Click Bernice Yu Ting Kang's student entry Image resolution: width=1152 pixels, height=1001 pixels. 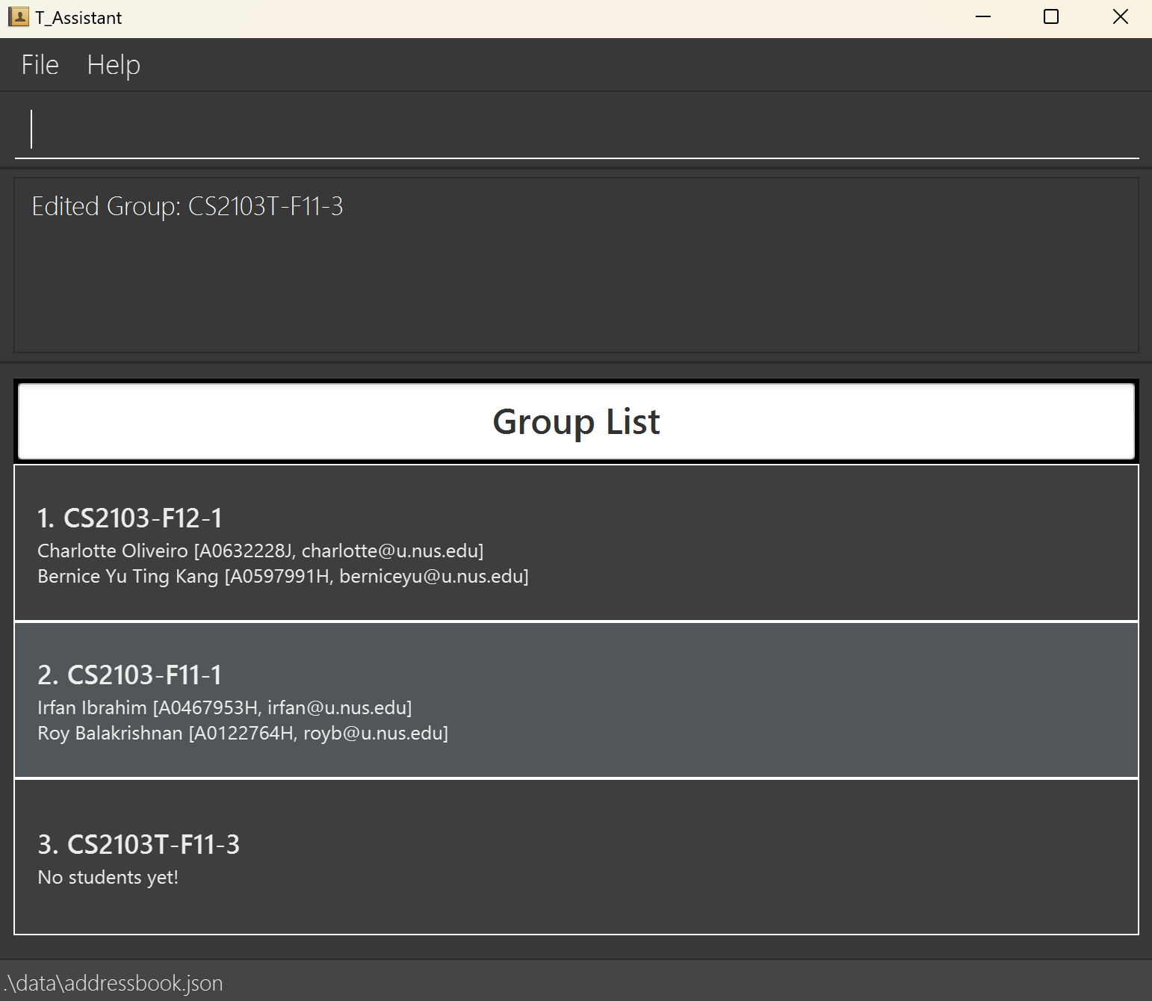(282, 577)
